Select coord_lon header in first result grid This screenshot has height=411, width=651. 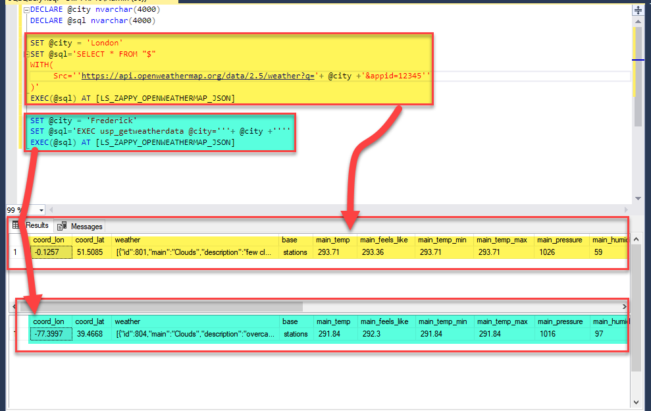49,240
